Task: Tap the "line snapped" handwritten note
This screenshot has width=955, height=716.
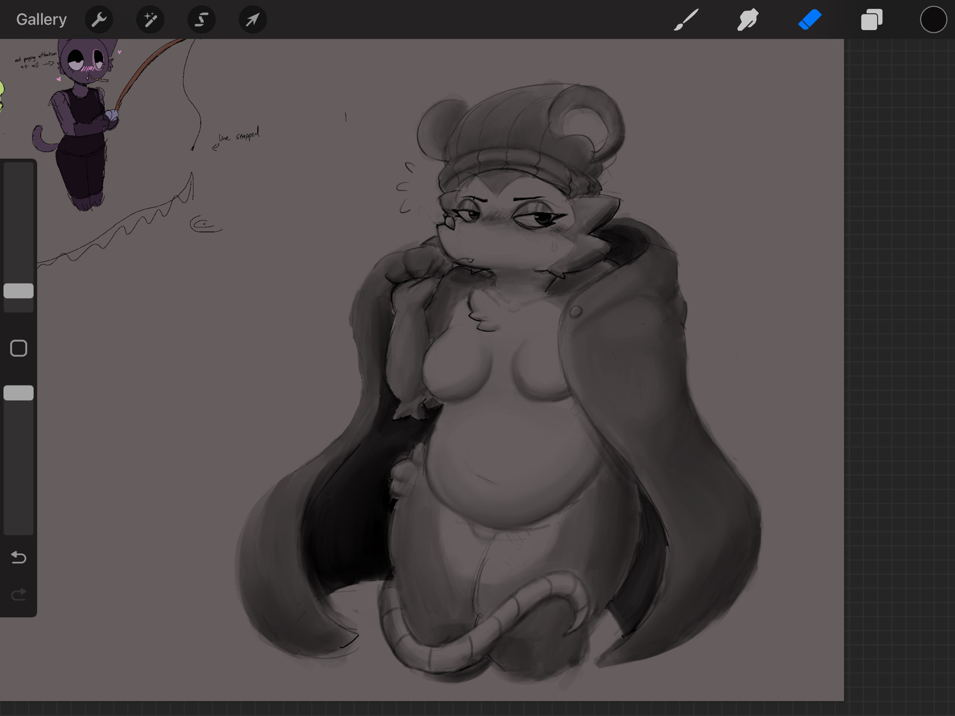Action: [x=239, y=136]
